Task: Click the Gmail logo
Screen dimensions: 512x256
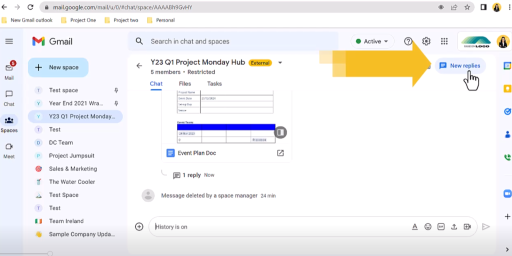Action: click(x=52, y=41)
